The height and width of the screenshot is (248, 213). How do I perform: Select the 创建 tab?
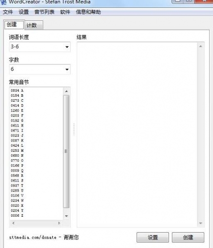14,25
